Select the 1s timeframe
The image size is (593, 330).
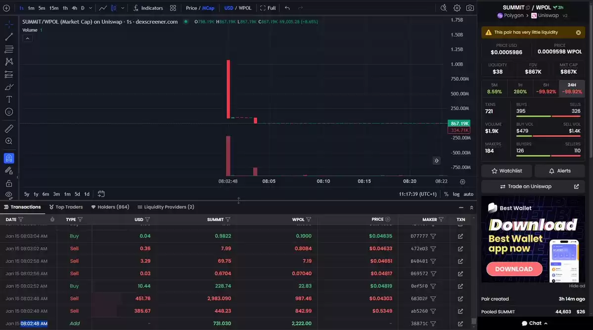coord(21,8)
